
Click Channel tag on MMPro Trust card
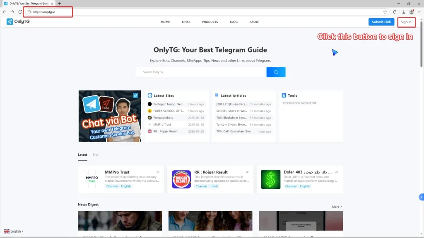(112, 186)
